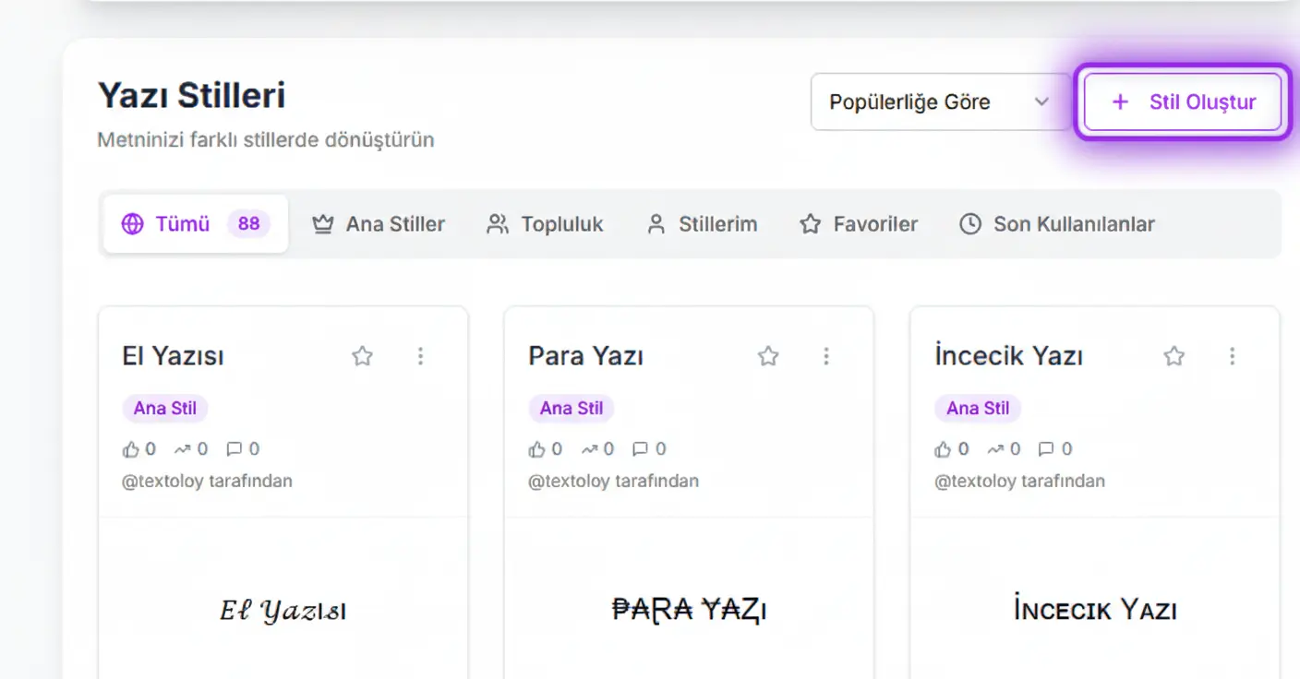Click the plus icon in Stil Oluştur button
The height and width of the screenshot is (679, 1300).
1119,101
